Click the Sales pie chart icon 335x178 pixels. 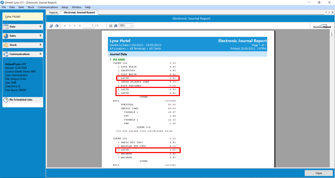[6, 36]
